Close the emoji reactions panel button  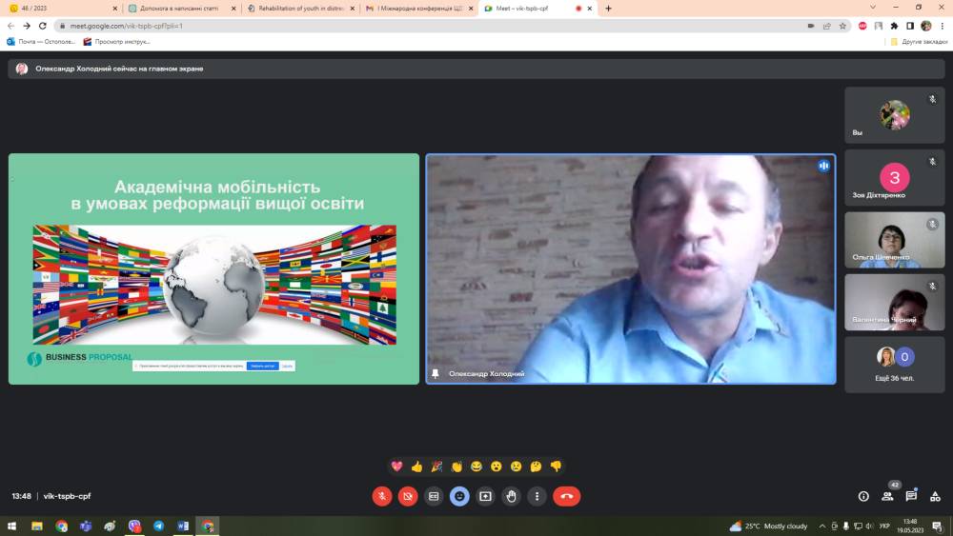tap(459, 496)
